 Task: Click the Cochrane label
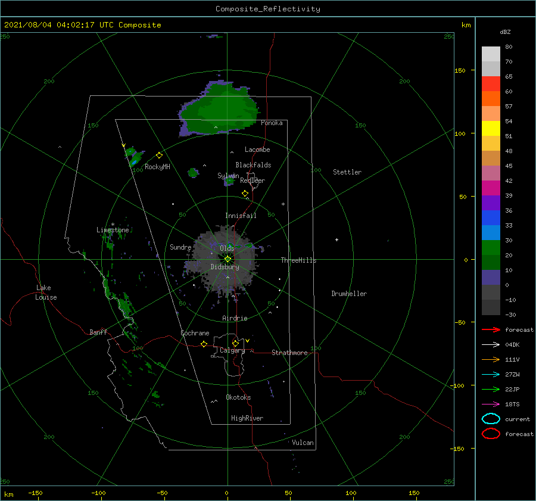195,333
